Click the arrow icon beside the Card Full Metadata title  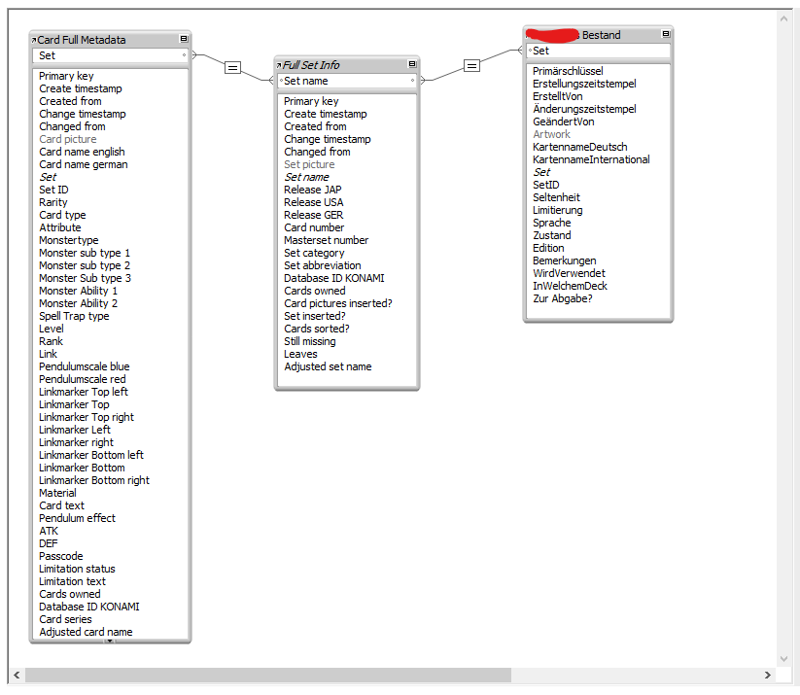pos(34,40)
